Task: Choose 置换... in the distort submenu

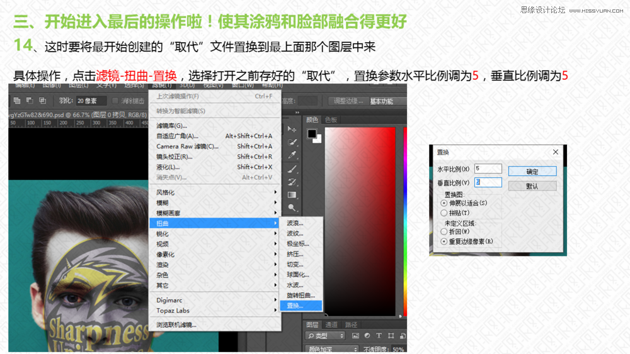Action: point(301,306)
